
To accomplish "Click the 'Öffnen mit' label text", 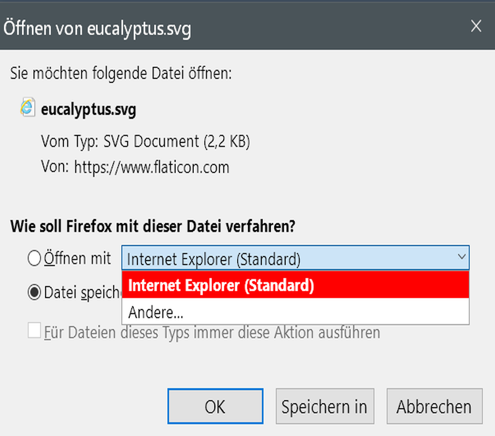I will 77,258.
